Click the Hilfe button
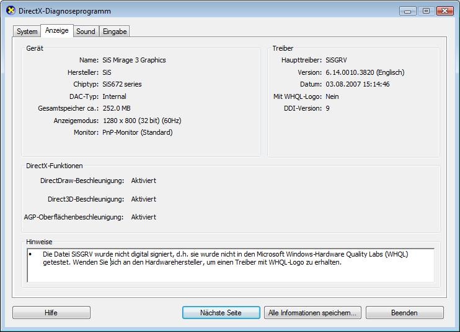This screenshot has width=460, height=332. click(x=51, y=313)
